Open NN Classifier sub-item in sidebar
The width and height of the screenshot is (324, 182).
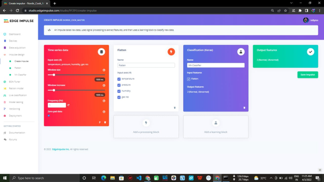(x=20, y=75)
